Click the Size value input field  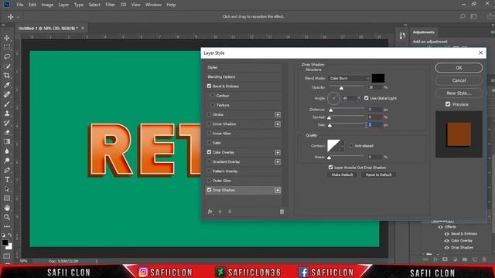point(374,125)
